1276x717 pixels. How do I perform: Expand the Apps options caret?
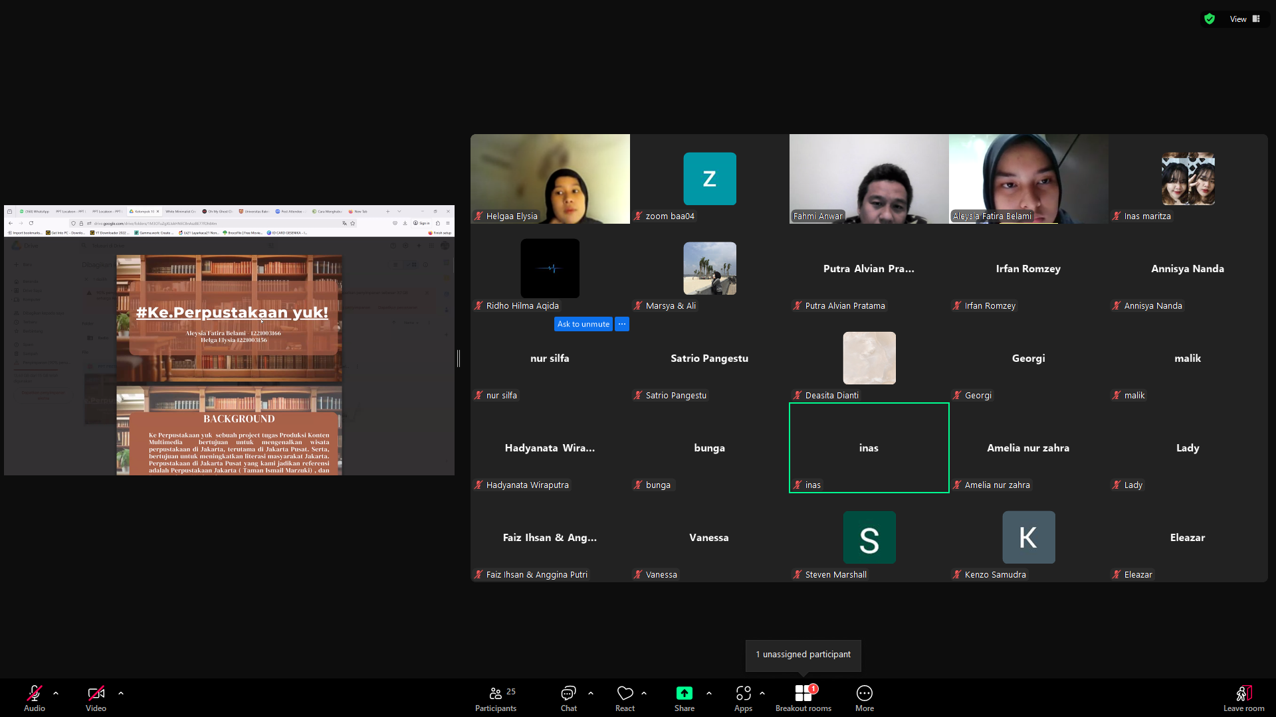tap(762, 693)
